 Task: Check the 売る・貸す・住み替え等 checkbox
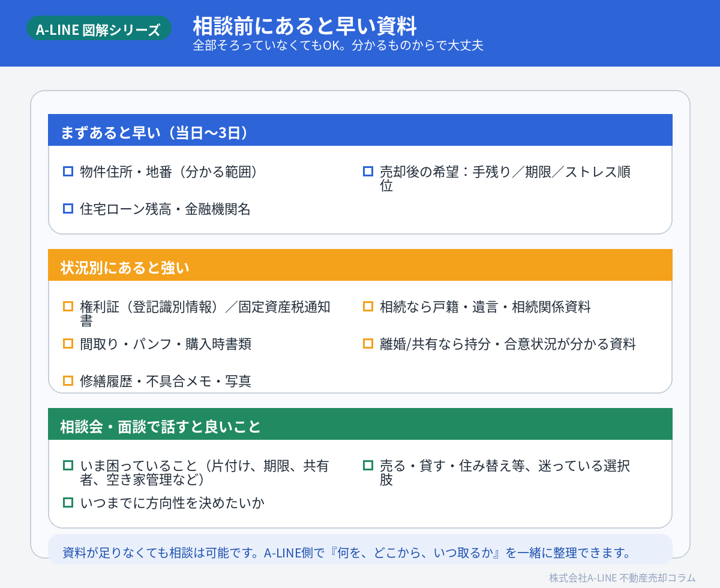tap(368, 466)
